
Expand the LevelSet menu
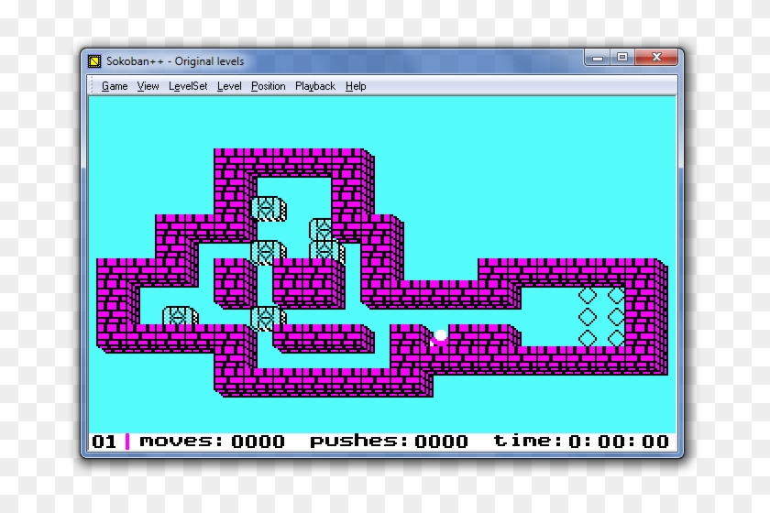(x=188, y=86)
